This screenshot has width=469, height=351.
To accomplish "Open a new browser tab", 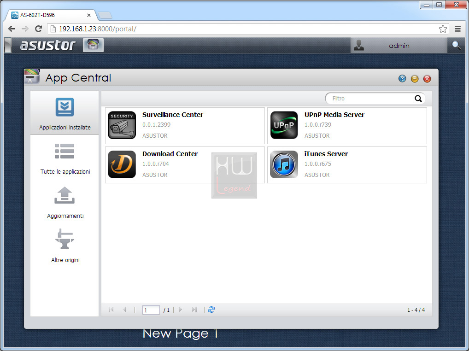I will pyautogui.click(x=105, y=15).
